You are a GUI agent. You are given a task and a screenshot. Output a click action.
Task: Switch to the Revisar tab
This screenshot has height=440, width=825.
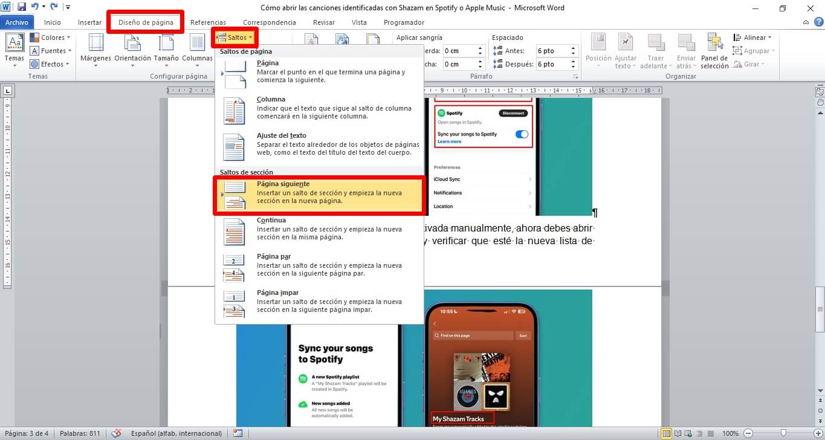click(324, 22)
